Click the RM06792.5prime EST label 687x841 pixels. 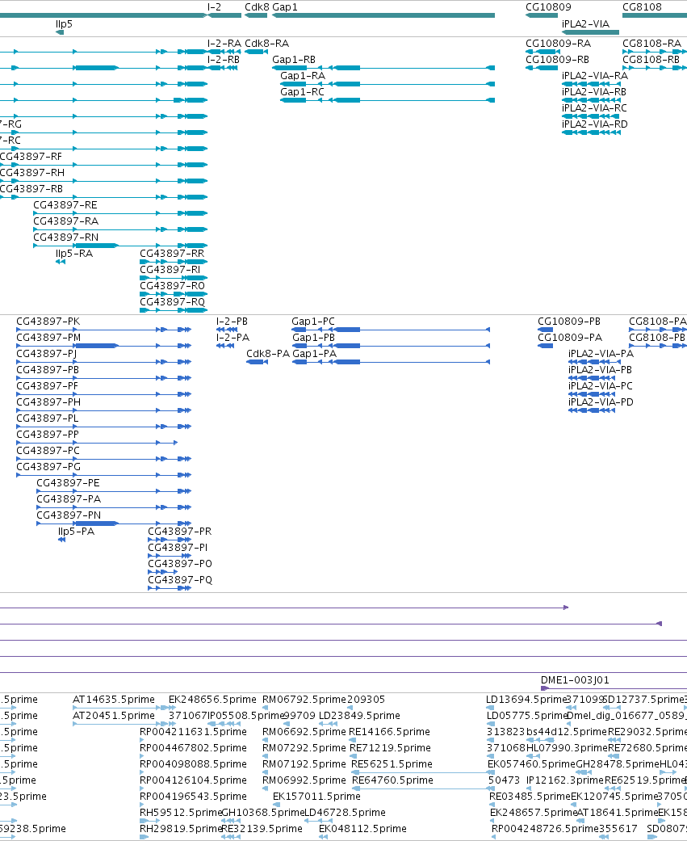(x=304, y=700)
